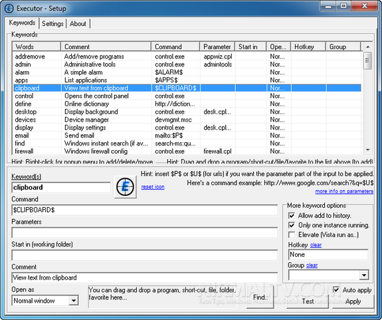Enable Elevate (Vista run as..) checkbox
The height and width of the screenshot is (320, 382).
[x=292, y=235]
